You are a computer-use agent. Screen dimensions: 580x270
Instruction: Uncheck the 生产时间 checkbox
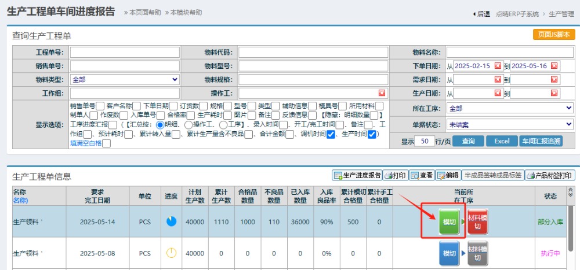pyautogui.click(x=371, y=134)
